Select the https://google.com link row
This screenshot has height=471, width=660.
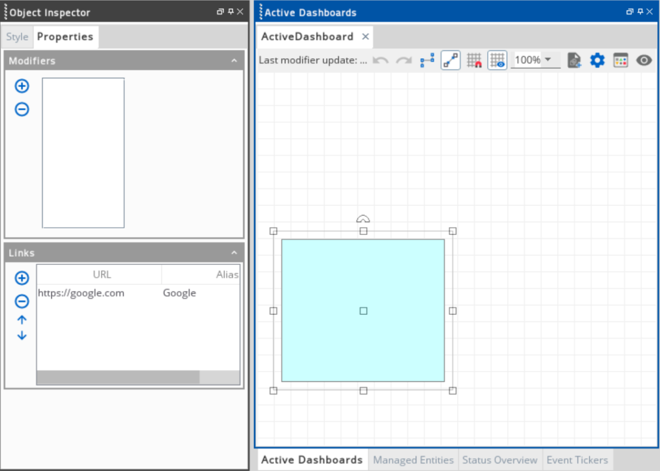pyautogui.click(x=81, y=293)
